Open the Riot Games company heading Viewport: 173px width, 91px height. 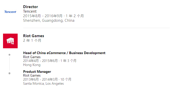tap(34, 36)
